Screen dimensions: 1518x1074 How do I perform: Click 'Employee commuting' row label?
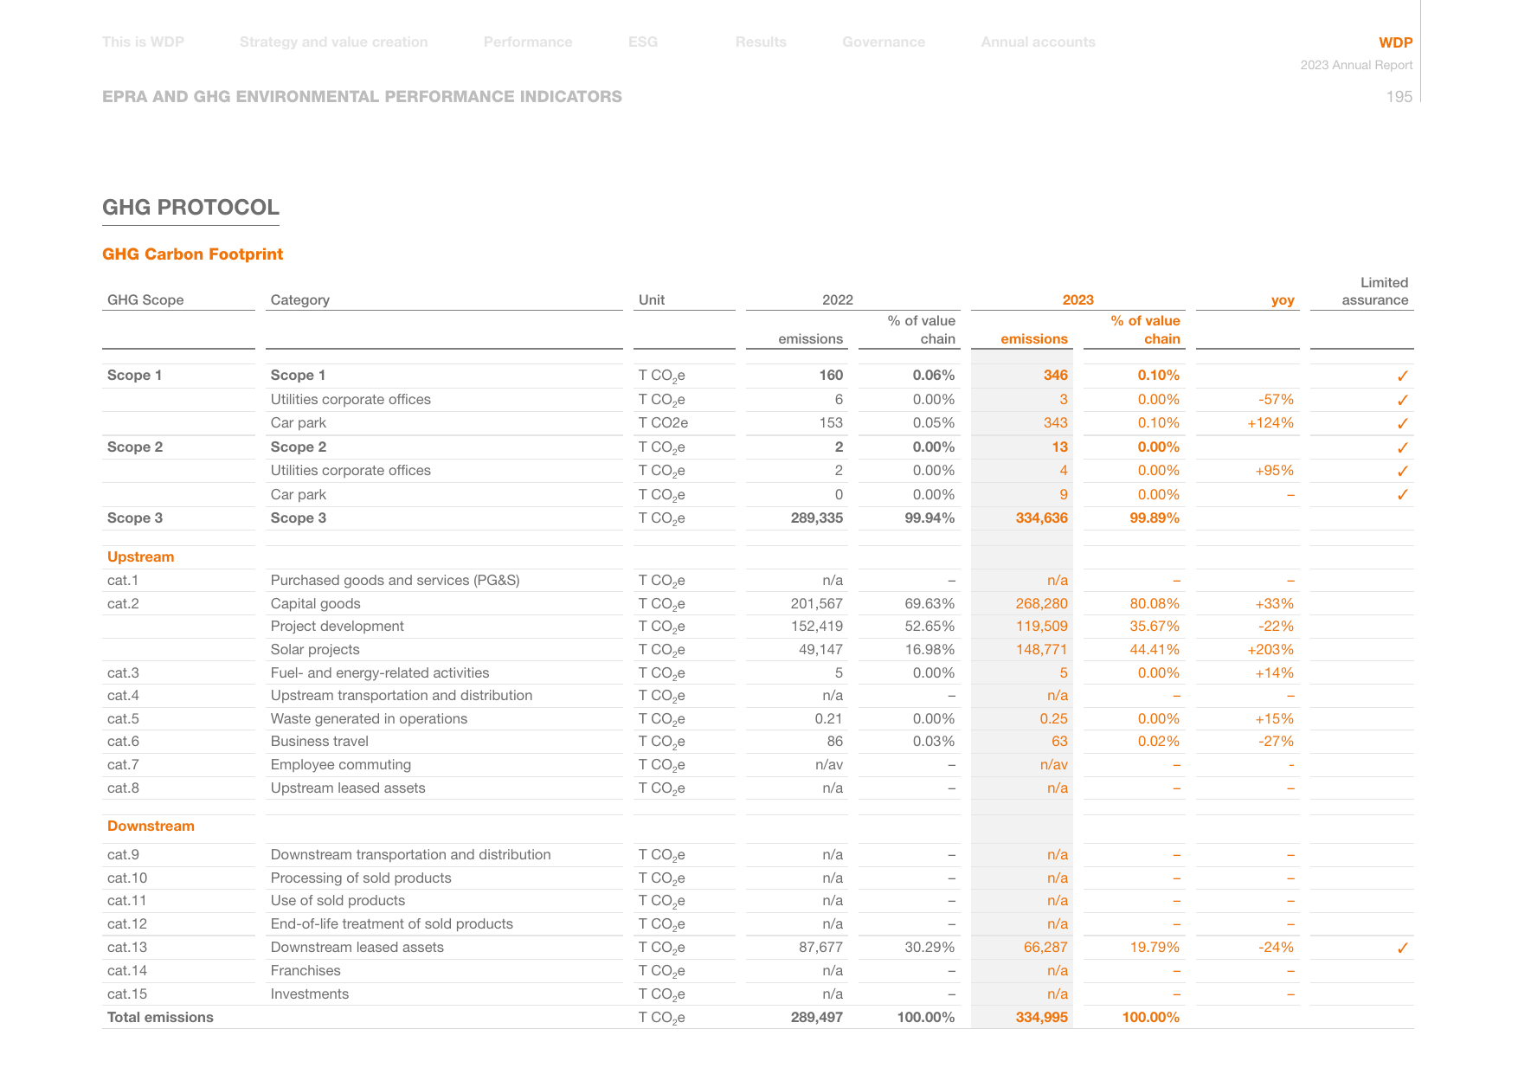pyautogui.click(x=340, y=764)
